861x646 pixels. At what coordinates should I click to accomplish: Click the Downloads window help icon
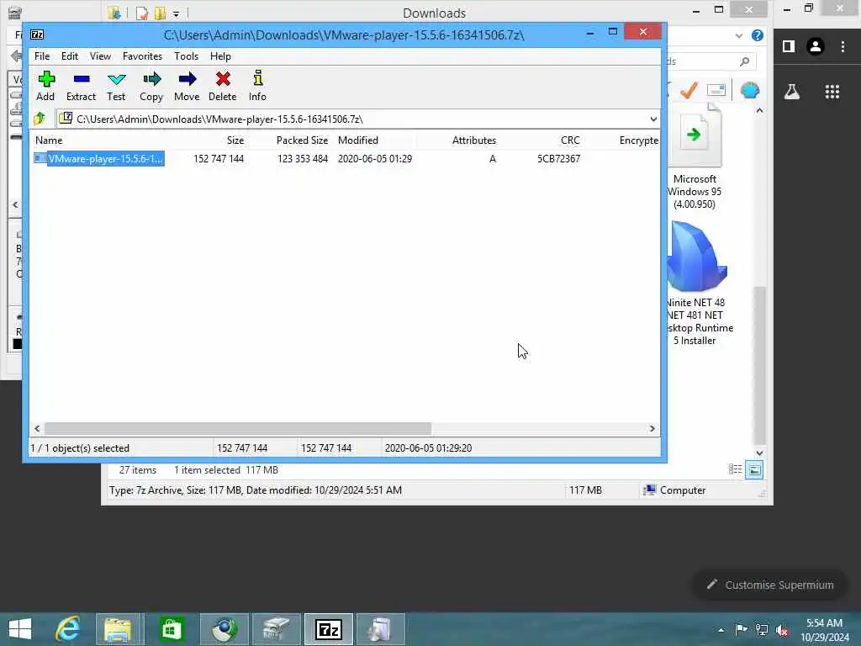(x=758, y=35)
